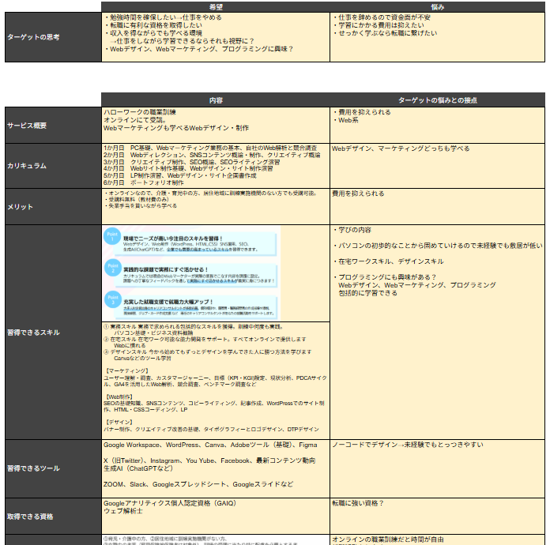The height and width of the screenshot is (545, 550).
Task: Click the 内容 column header cell
Action: 215,100
